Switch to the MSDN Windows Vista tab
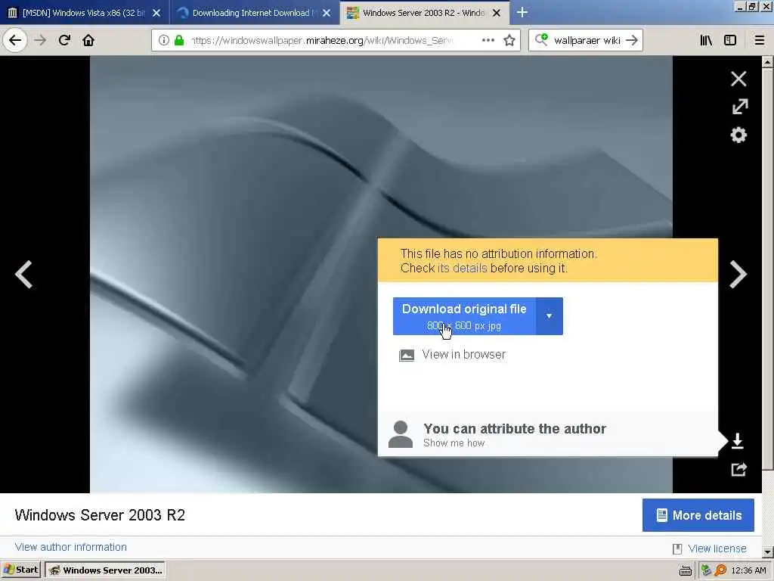The width and height of the screenshot is (774, 581). [84, 13]
